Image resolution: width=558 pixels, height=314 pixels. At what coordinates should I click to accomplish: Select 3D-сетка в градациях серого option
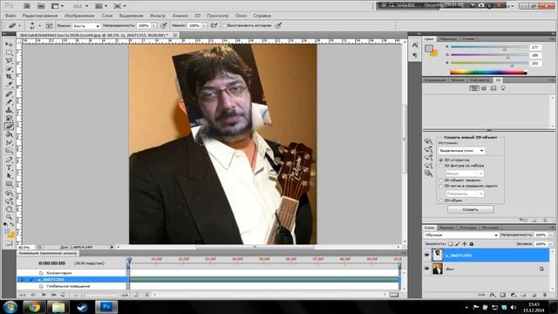point(441,186)
